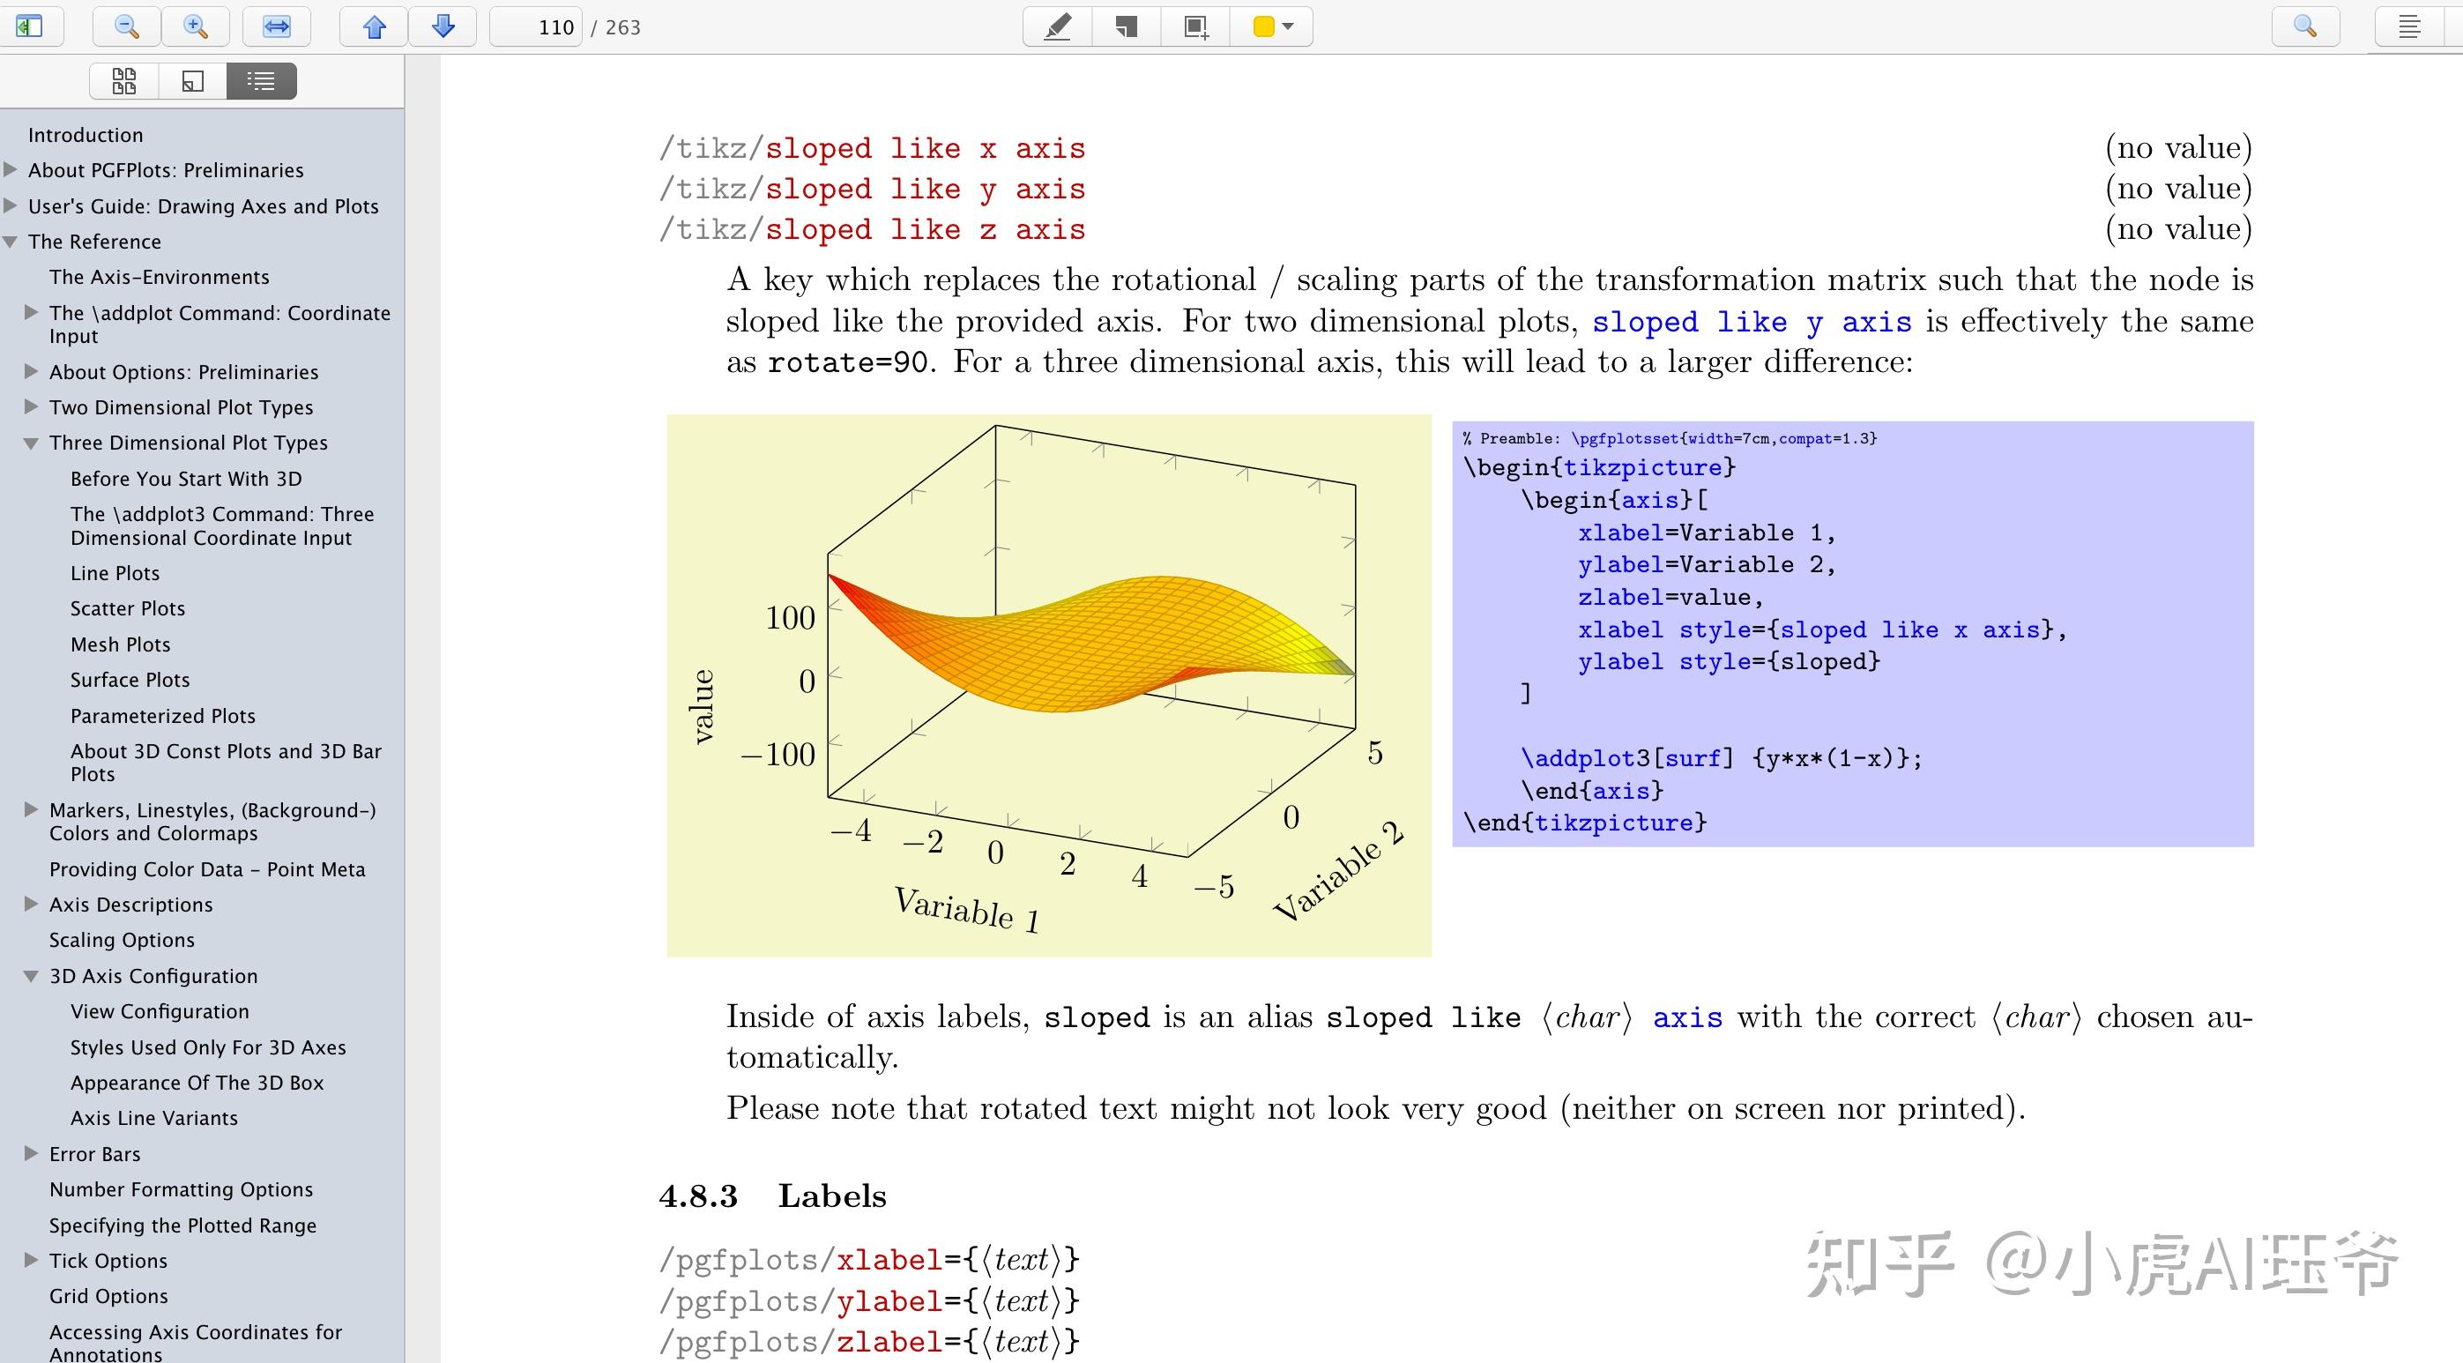Select the add-box selection tool
Image resolution: width=2463 pixels, height=1363 pixels.
1195,26
